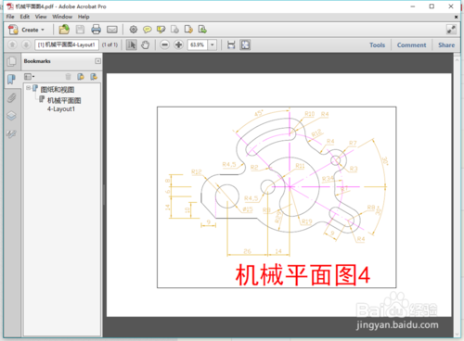Open the Signatures panel icon

coord(11,133)
